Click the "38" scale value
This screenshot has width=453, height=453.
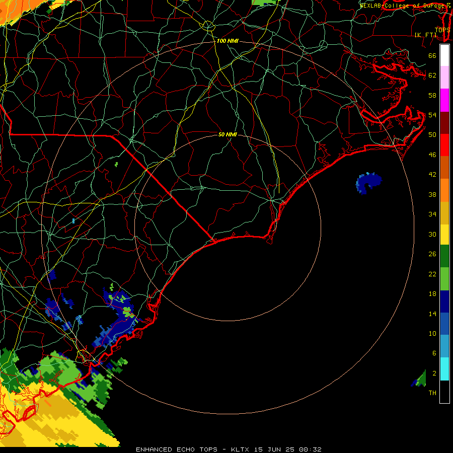pos(432,194)
